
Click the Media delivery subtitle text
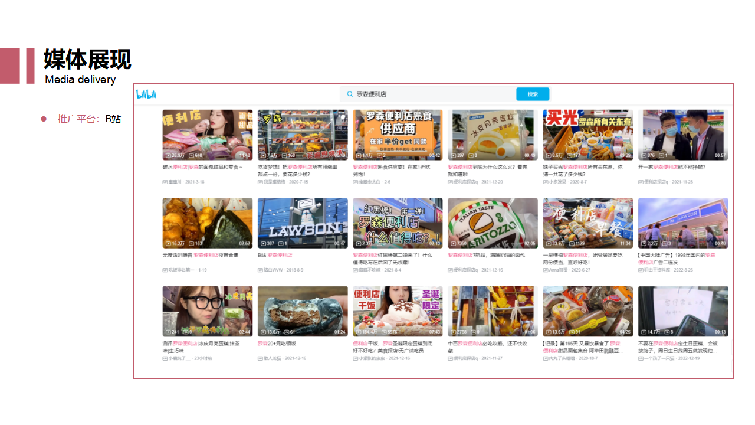(x=80, y=79)
